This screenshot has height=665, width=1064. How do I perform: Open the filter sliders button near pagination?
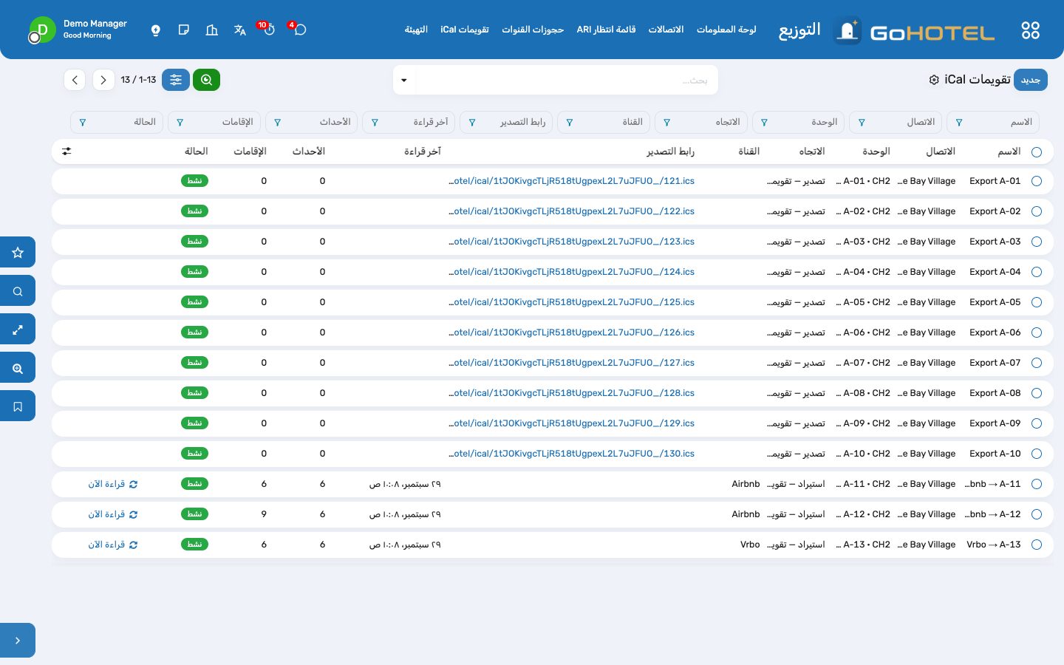176,80
